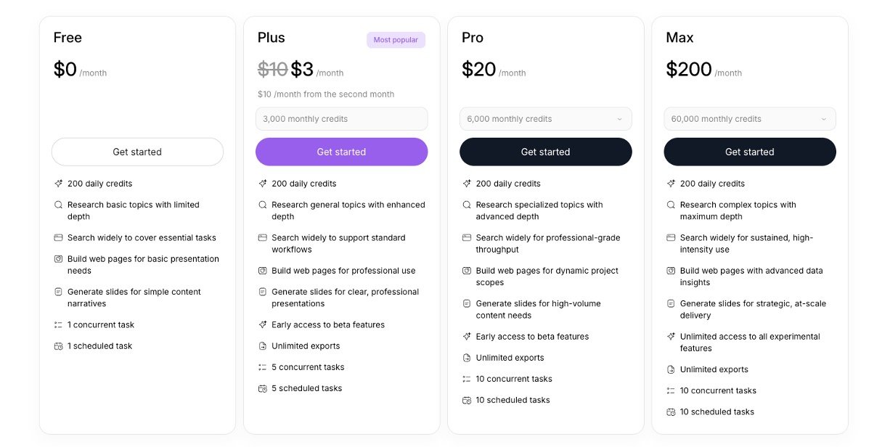Click the search icon next to Plus research feature
This screenshot has height=447, width=890.
[x=263, y=205]
